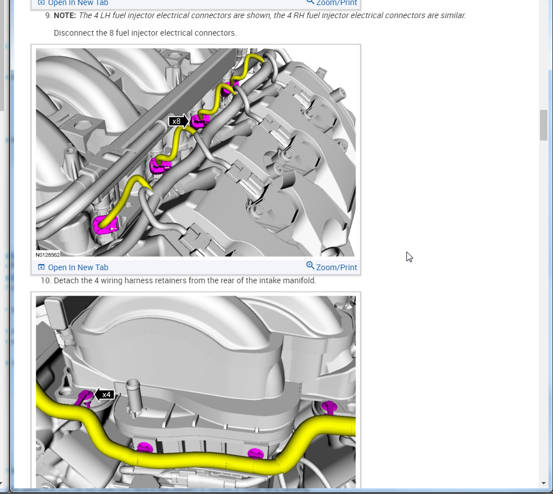Click the magnifier icon beside Zoom/Print below injector diagram
The width and height of the screenshot is (553, 494).
(310, 266)
